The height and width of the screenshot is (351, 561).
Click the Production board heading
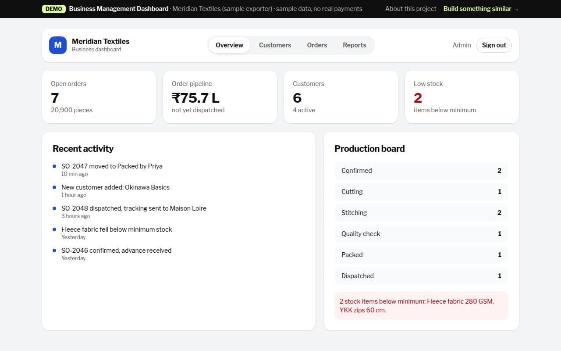369,149
